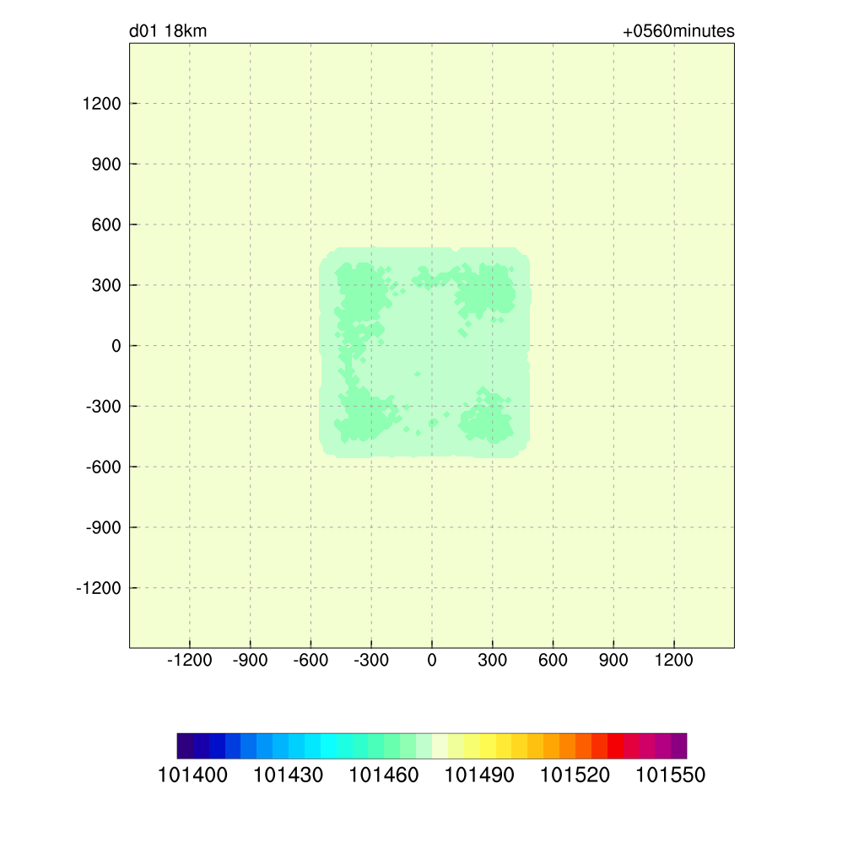864x864 pixels.
Task: Click the y-axis label 1200
Action: 101,104
